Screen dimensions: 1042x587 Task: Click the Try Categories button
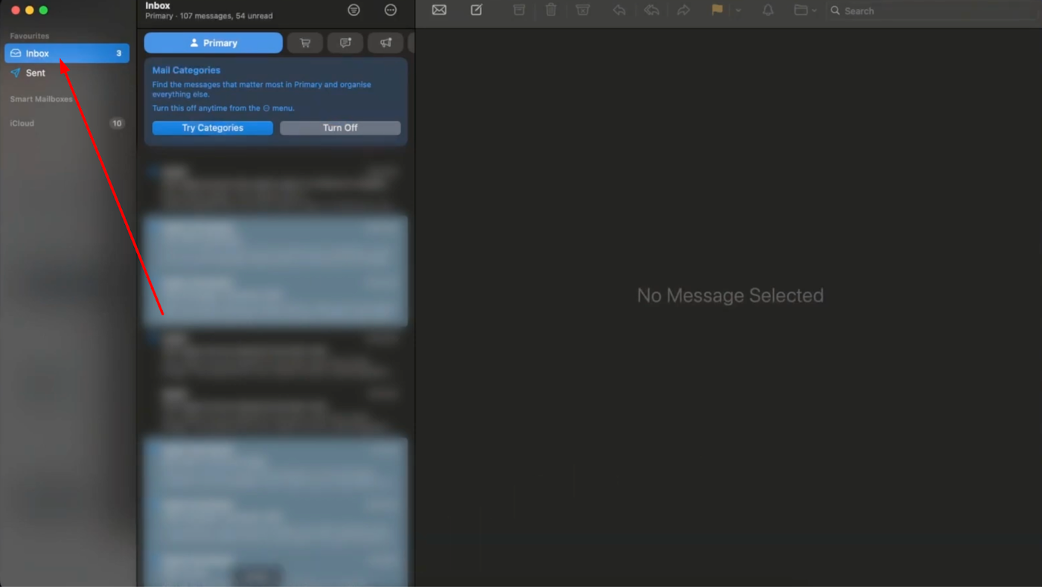click(213, 128)
